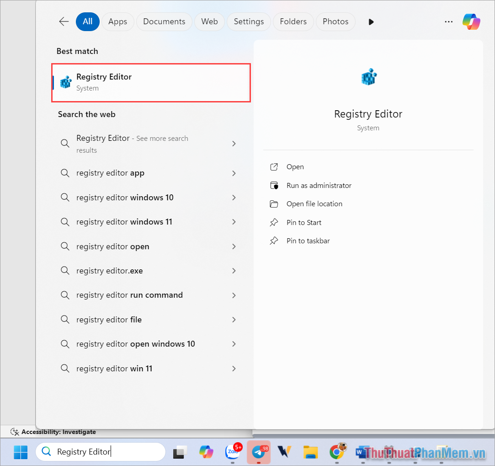Click the Copilot icon top right of search

pyautogui.click(x=471, y=21)
